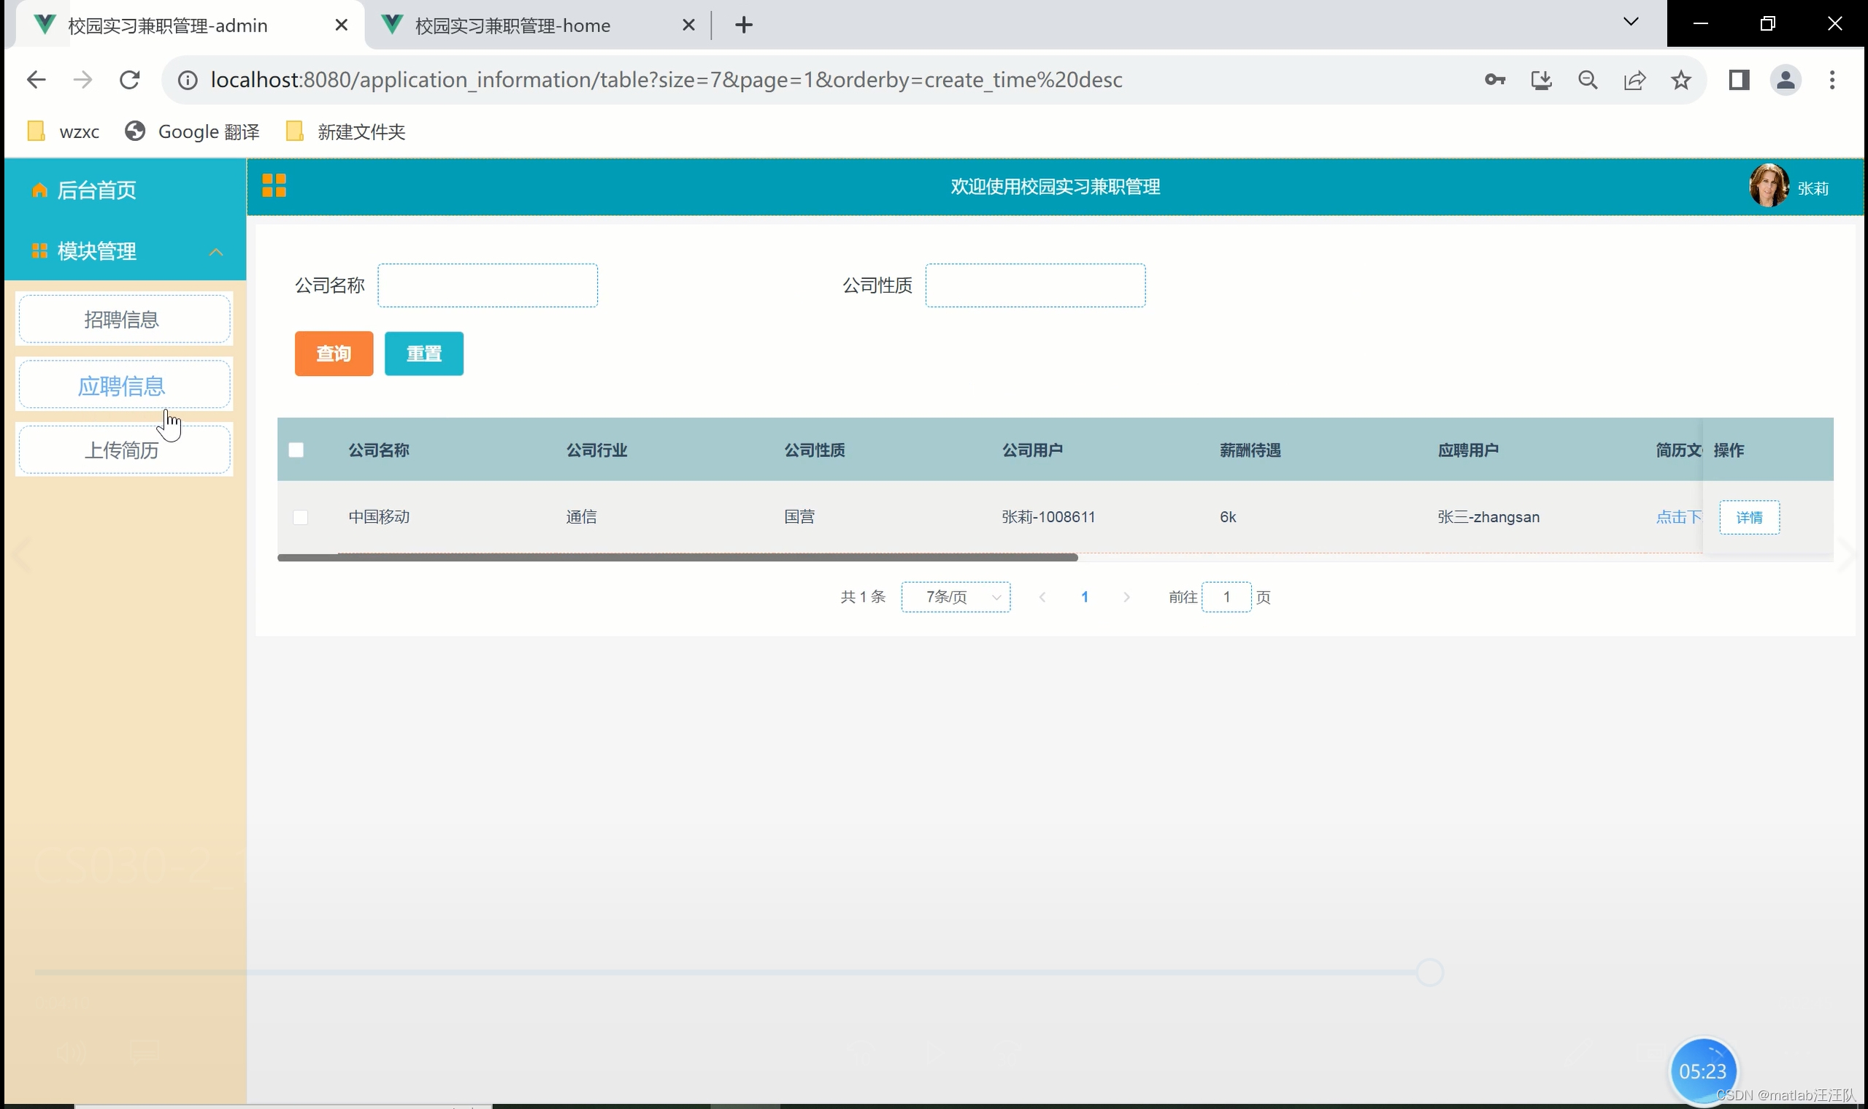1868x1109 pixels.
Task: Click the table horizontal scrollbar
Action: (x=677, y=558)
